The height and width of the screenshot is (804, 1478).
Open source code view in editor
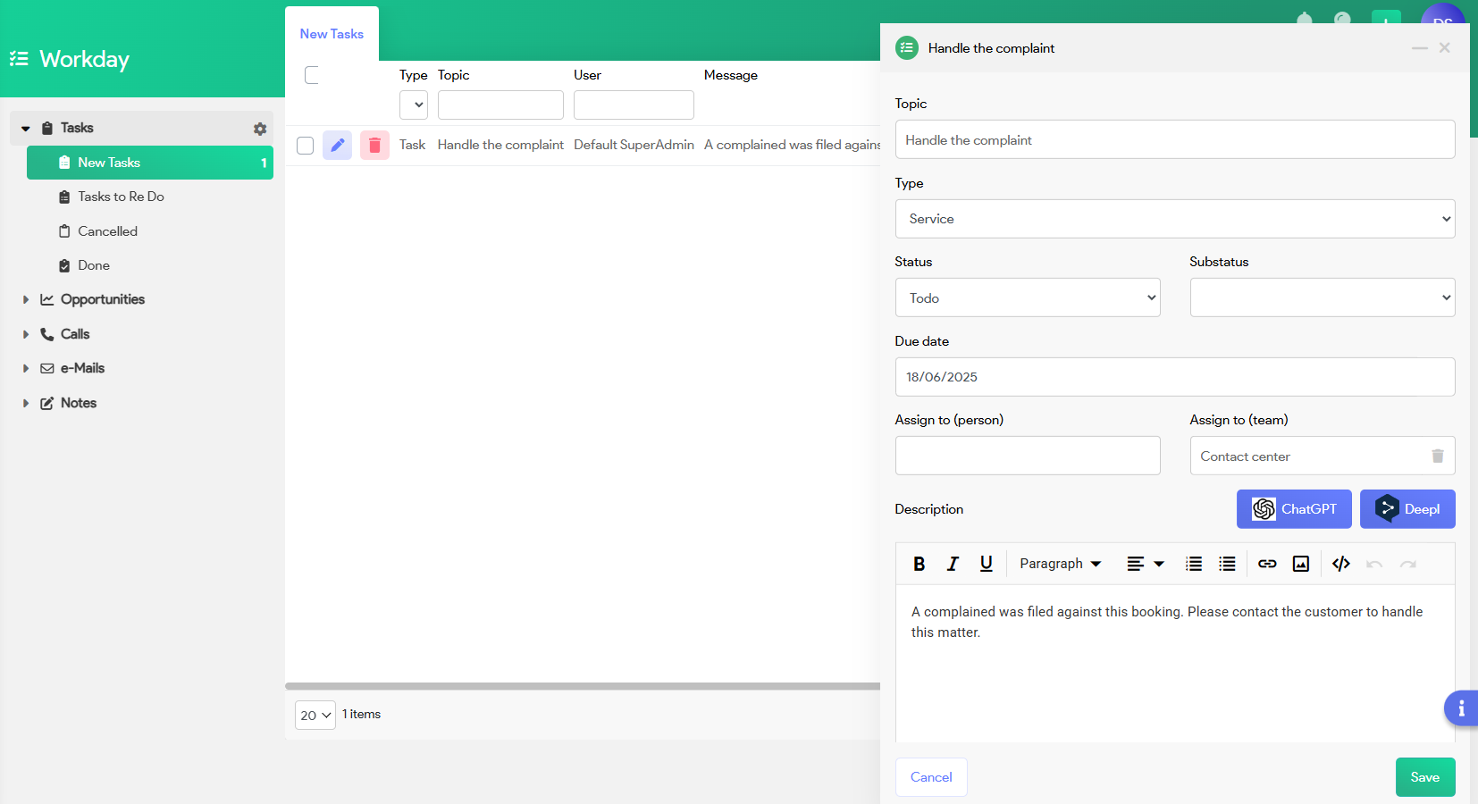pos(1340,564)
